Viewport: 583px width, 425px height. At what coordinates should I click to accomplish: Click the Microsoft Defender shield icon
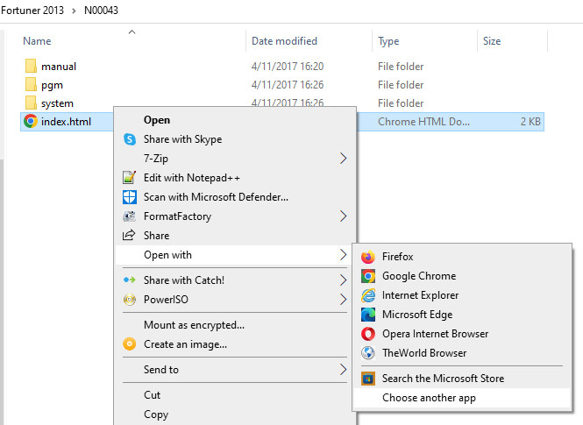(130, 197)
